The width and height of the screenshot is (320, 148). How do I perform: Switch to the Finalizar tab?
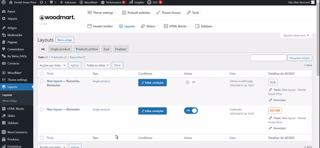tap(121, 49)
